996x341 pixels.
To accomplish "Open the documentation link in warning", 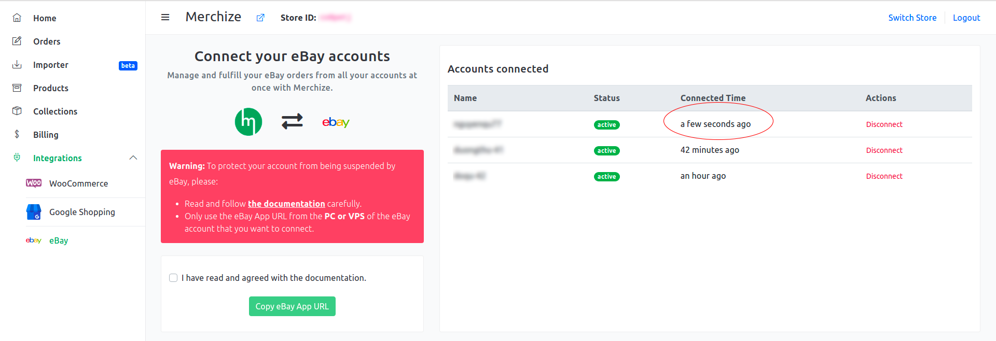I will [x=286, y=204].
